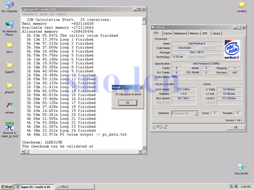The image size is (254, 190).
Task: Click the Intel Inside Pentium II logo
Action: 232,50
